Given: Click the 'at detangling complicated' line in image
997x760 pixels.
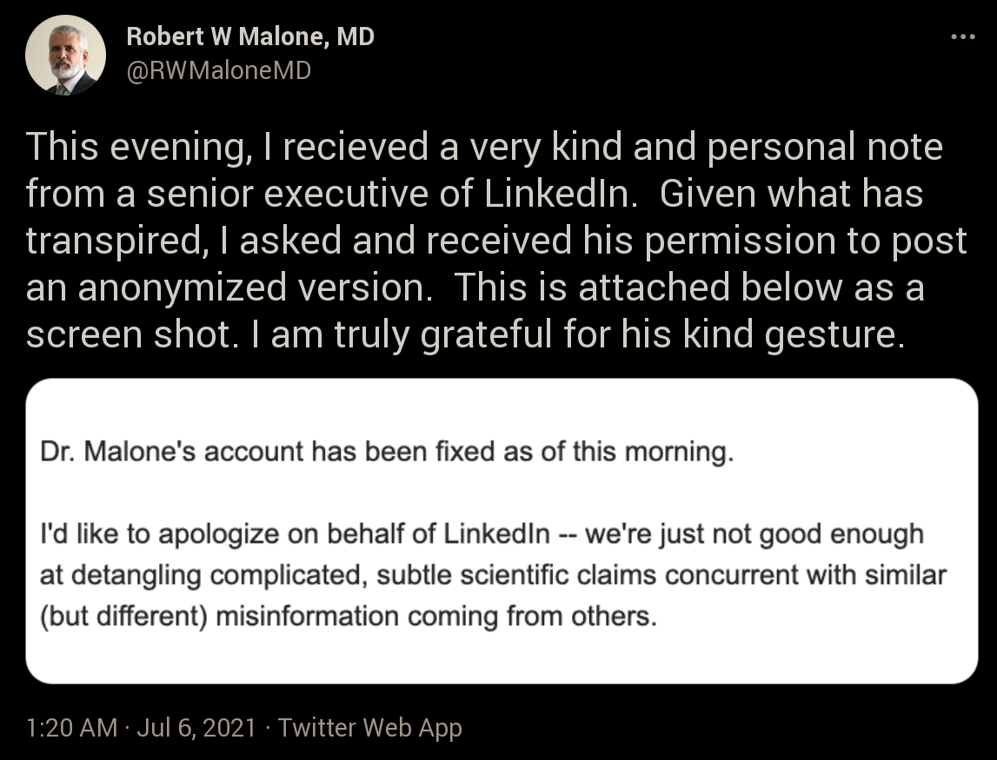Looking at the screenshot, I should (x=493, y=575).
